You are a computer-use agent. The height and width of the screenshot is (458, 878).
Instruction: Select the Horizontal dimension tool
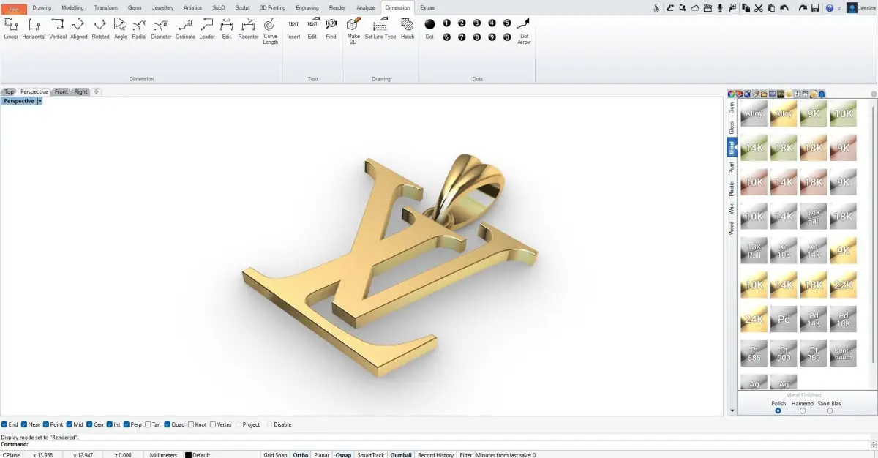tap(34, 29)
